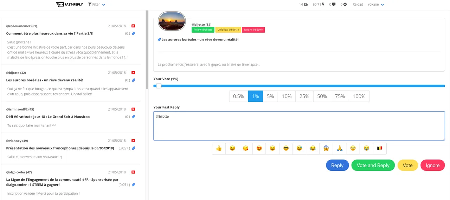Click the vote percentage slider handle

[x=159, y=86]
